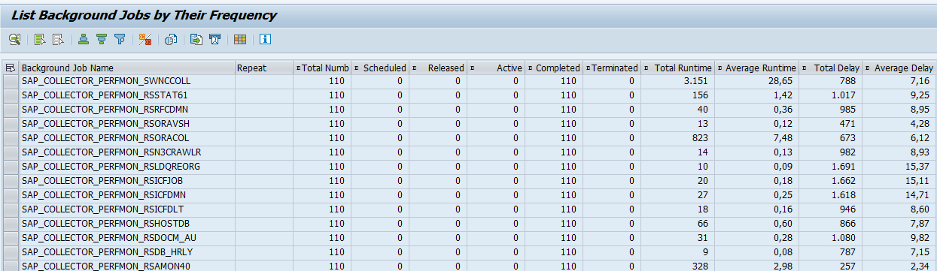Screen dimensions: 937x271
Task: Click the Deselect All rows icon
Action: (x=58, y=40)
